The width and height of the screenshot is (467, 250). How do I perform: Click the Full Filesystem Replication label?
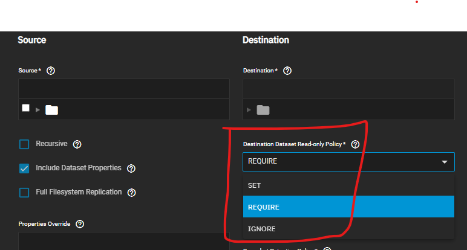tap(79, 192)
